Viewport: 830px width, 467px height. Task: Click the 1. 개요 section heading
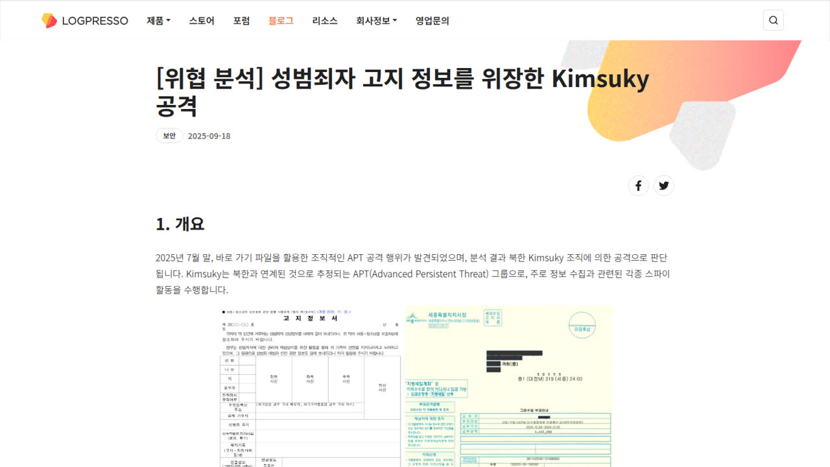pyautogui.click(x=180, y=224)
